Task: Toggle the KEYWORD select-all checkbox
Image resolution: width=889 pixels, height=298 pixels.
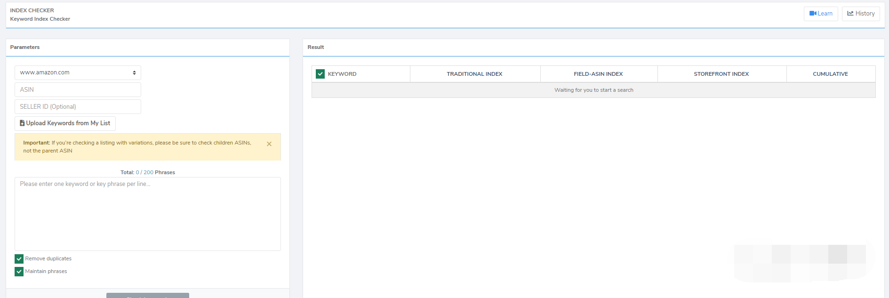Action: (x=320, y=74)
